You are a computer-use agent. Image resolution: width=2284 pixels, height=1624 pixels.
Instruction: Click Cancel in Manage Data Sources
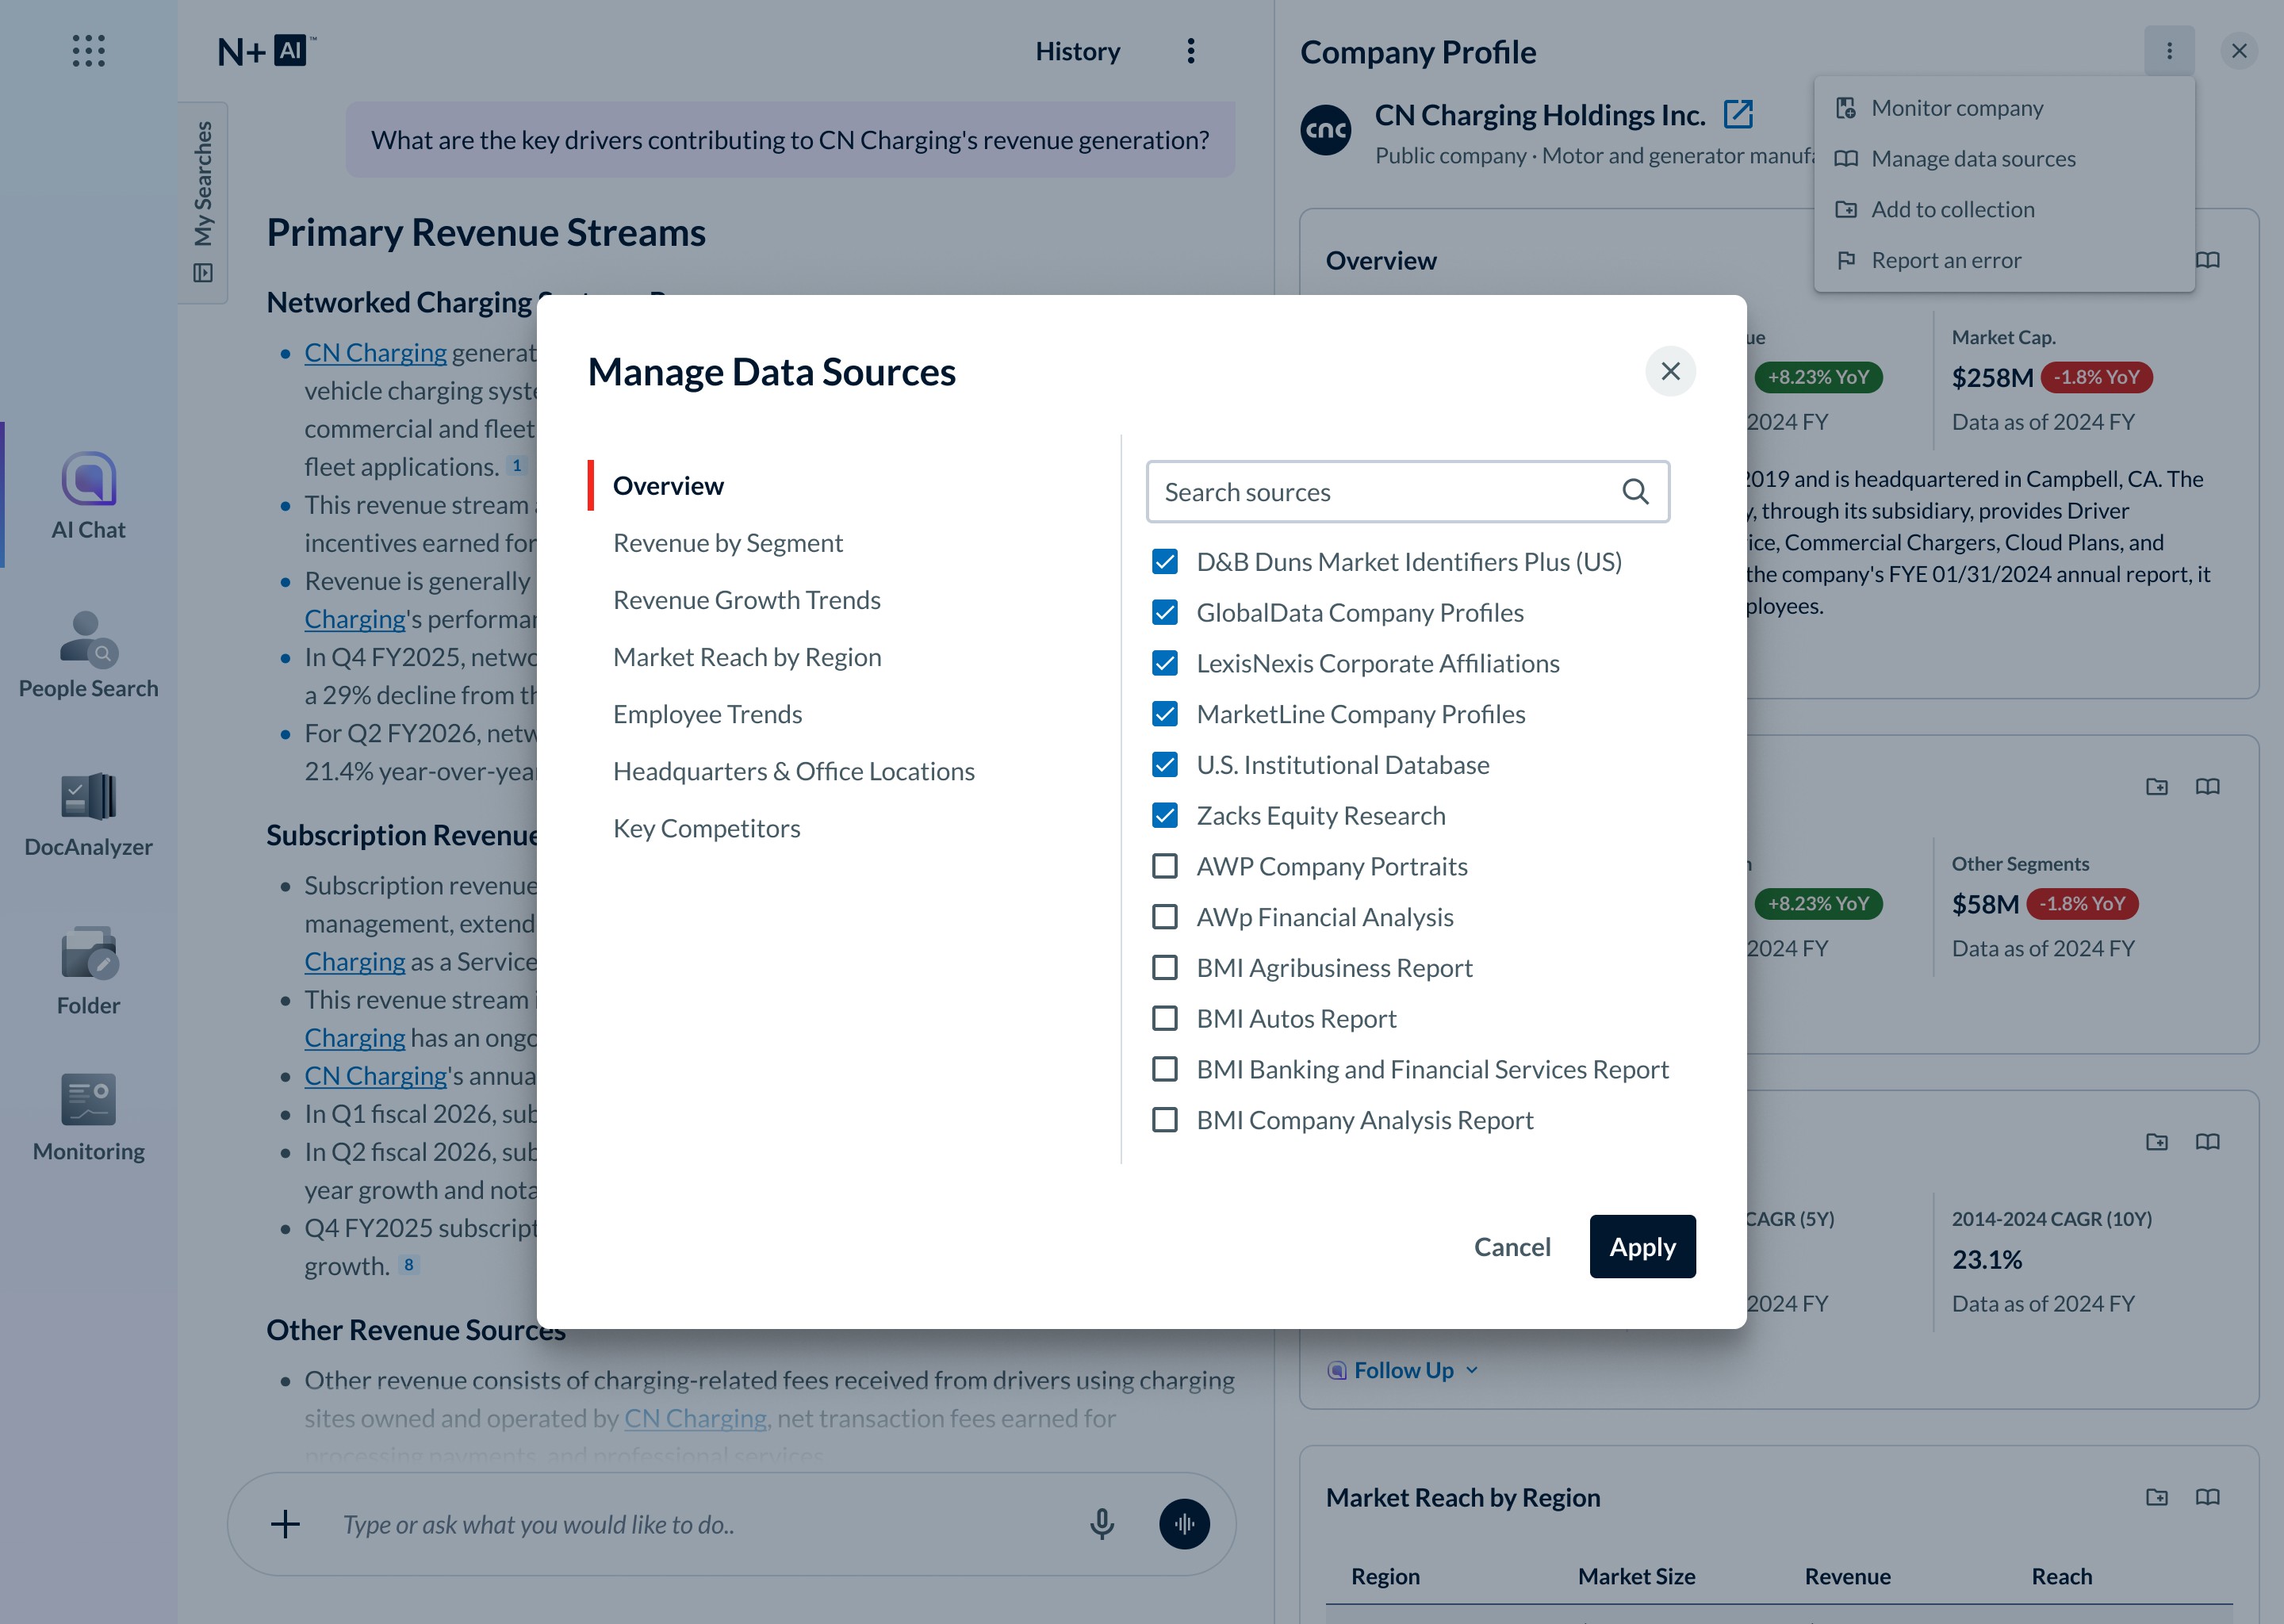tap(1512, 1247)
